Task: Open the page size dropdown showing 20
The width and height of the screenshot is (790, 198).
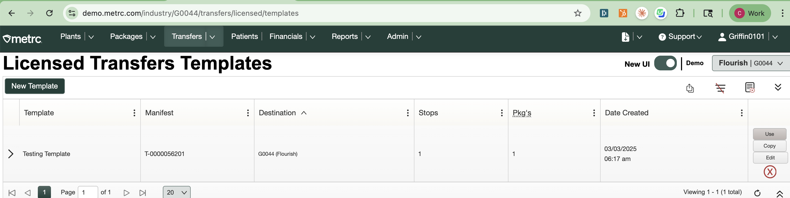Action: [176, 192]
